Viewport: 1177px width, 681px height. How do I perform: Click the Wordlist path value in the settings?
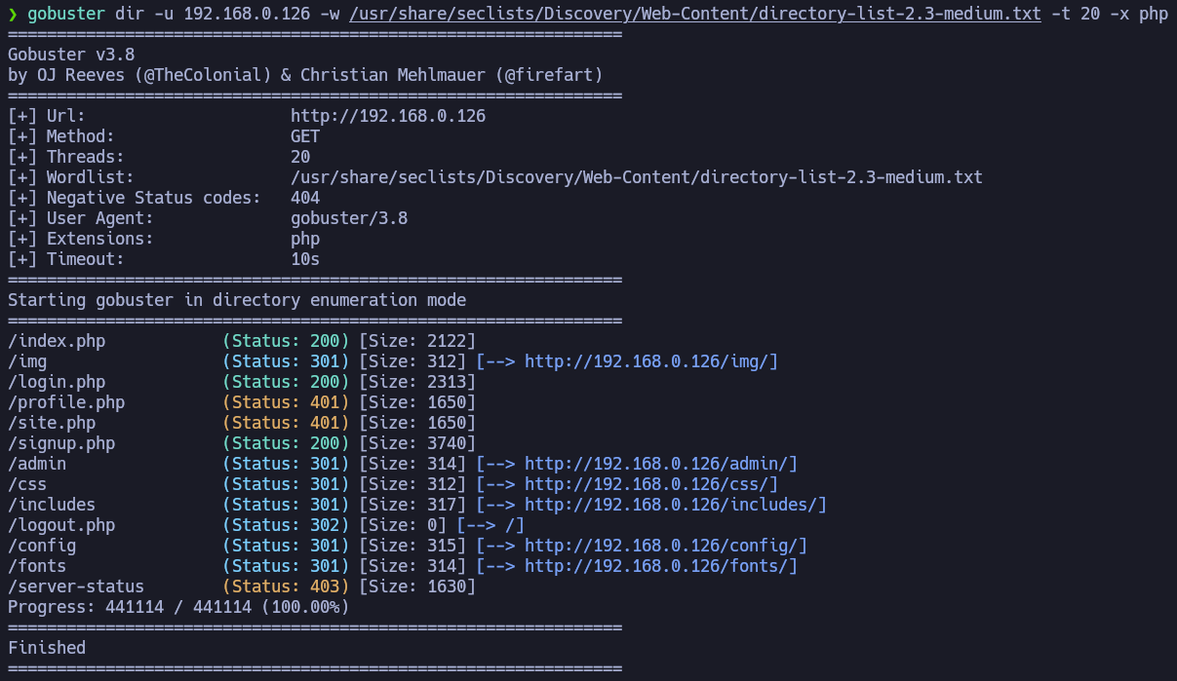point(636,177)
